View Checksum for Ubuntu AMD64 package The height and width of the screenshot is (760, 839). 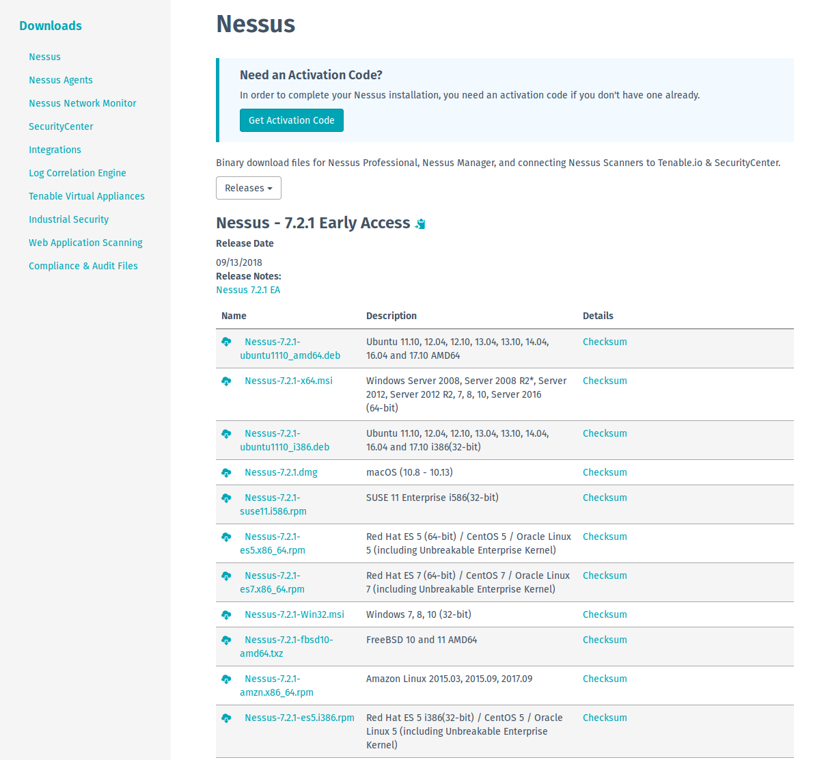pos(605,342)
